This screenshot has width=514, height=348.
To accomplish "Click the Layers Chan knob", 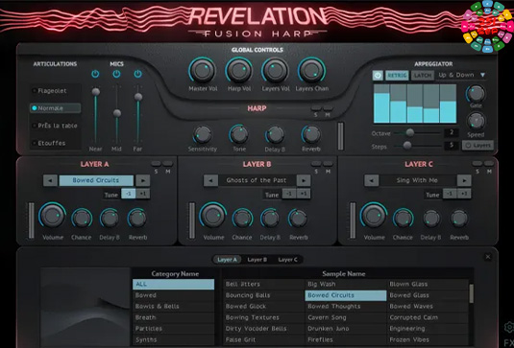I will 311,70.
